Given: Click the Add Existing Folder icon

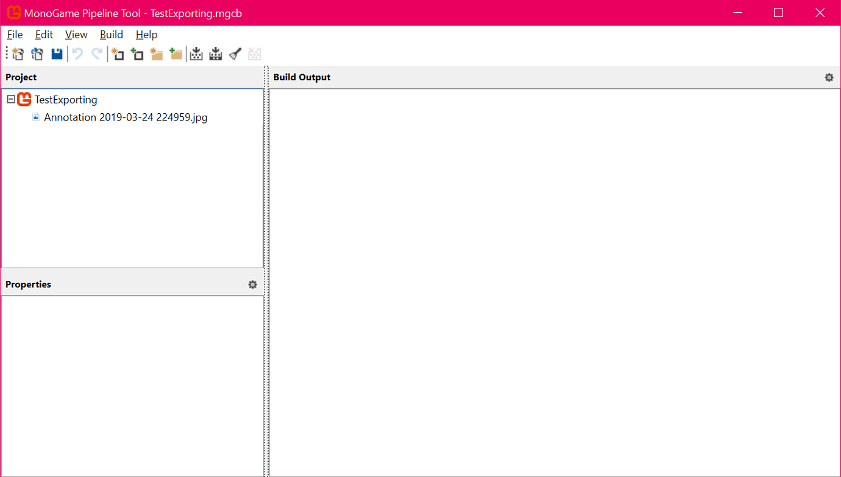Looking at the screenshot, I should 176,54.
